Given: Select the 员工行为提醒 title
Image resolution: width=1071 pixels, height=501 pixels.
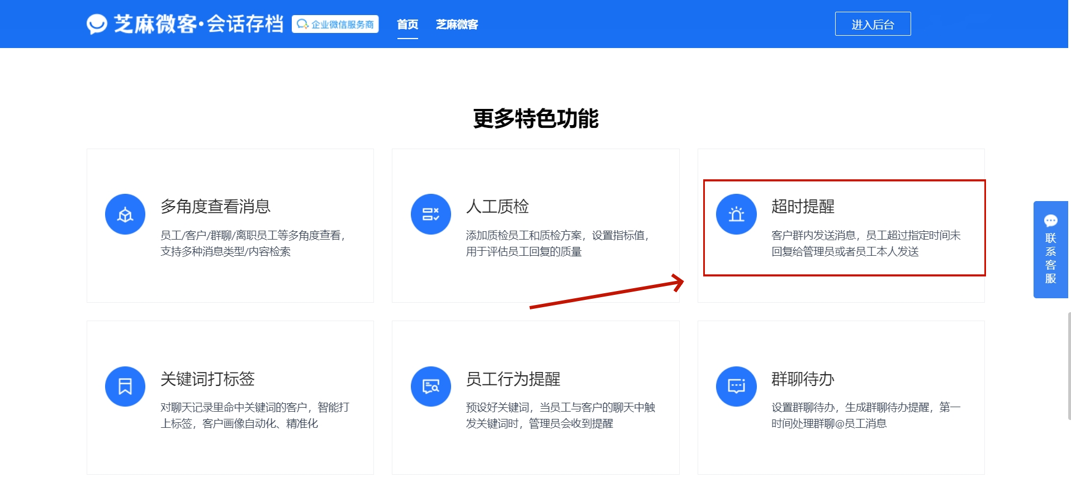Looking at the screenshot, I should (x=513, y=379).
